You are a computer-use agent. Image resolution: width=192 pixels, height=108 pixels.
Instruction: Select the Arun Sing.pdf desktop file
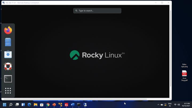[185, 75]
